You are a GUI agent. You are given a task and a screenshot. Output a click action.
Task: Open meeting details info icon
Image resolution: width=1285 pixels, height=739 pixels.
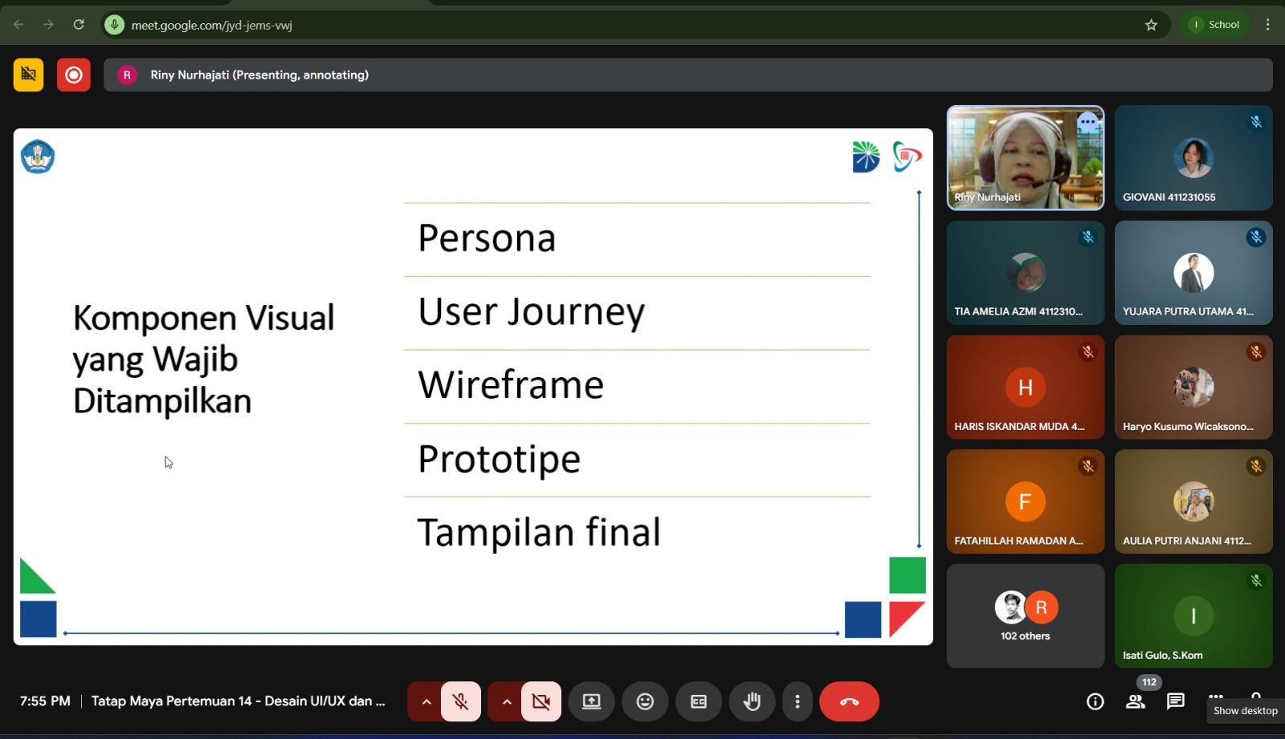(x=1095, y=702)
